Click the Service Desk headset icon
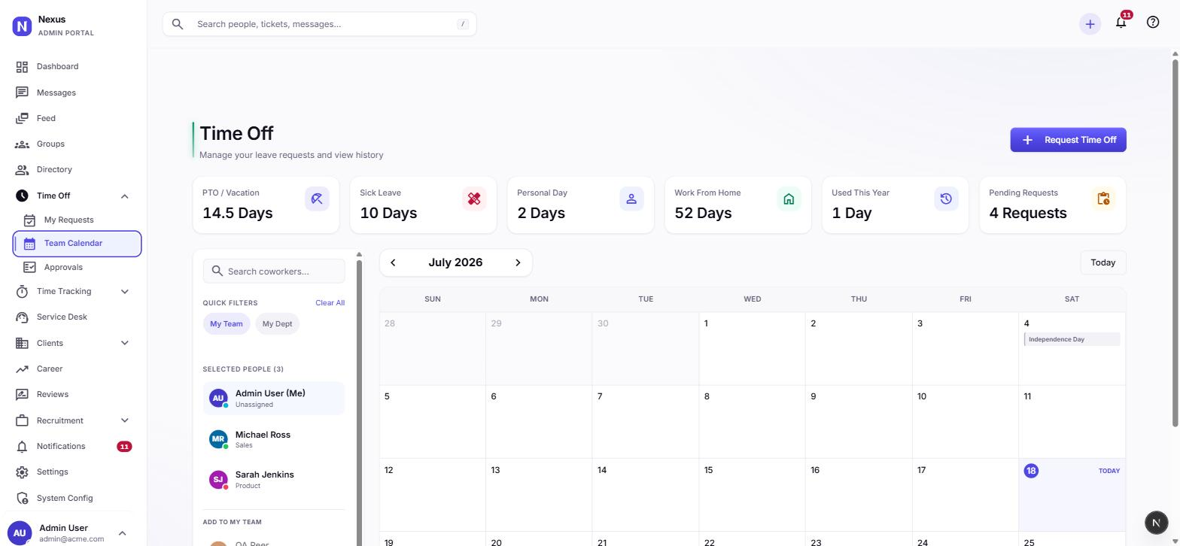 22,317
